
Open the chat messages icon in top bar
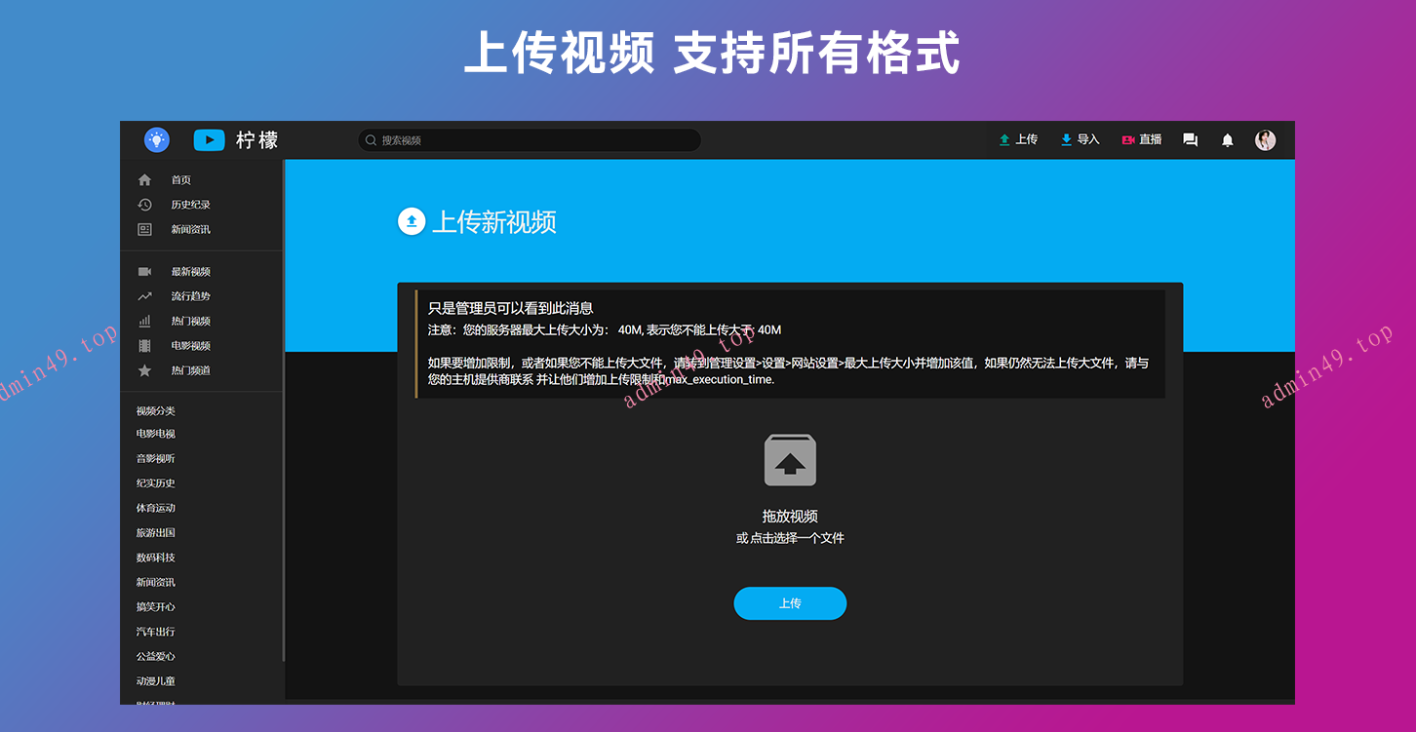[1190, 139]
